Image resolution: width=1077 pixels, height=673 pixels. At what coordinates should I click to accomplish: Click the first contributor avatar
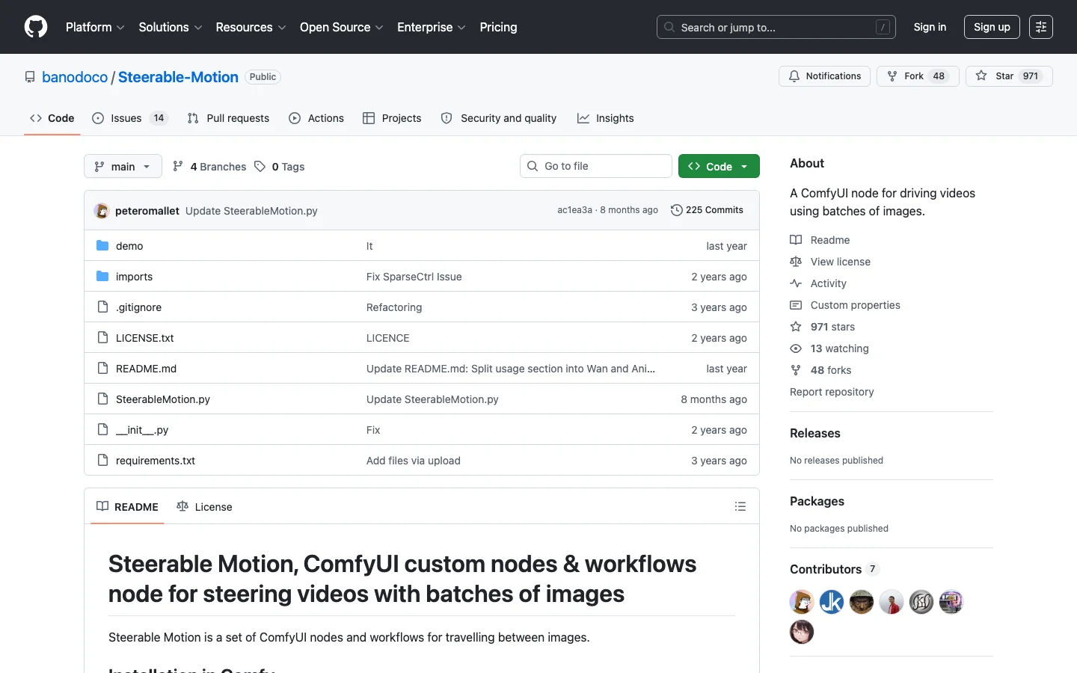coord(802,602)
